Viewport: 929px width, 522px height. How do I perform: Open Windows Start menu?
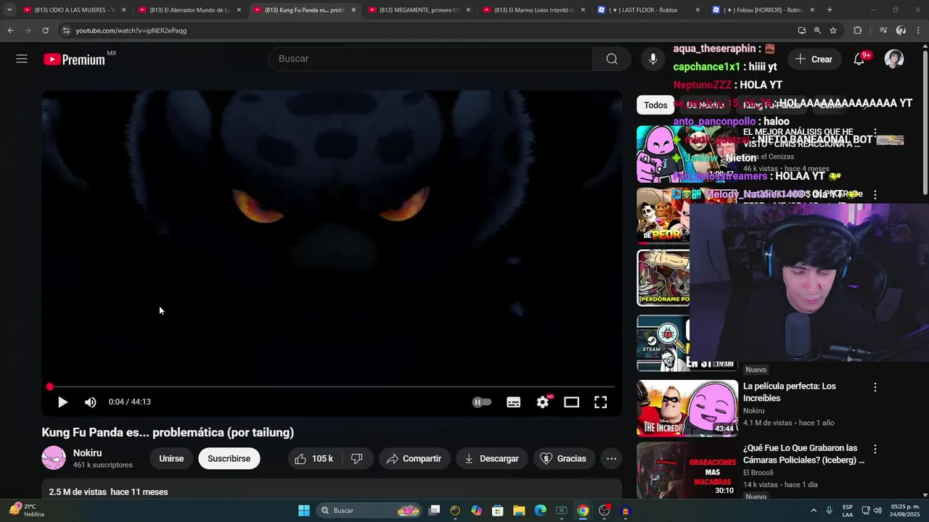[x=304, y=510]
